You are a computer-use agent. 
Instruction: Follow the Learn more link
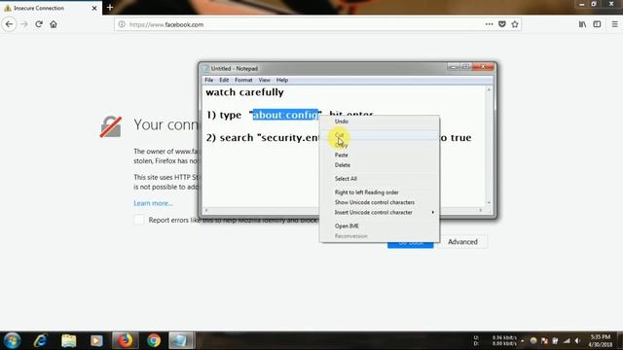pyautogui.click(x=153, y=203)
